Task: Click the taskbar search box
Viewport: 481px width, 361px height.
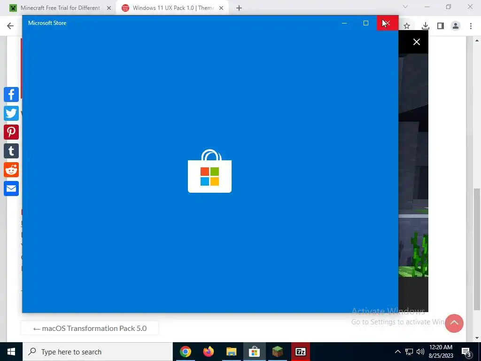Action: (x=98, y=352)
